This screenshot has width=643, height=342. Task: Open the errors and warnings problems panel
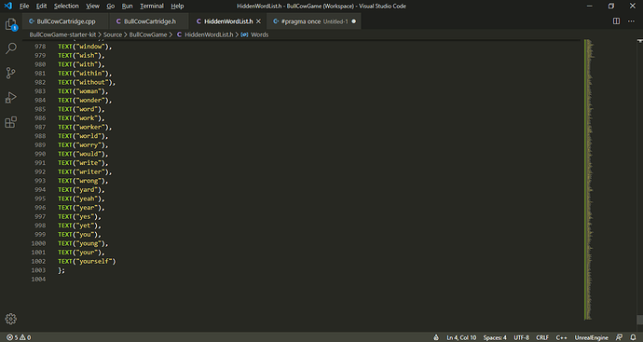pyautogui.click(x=19, y=337)
